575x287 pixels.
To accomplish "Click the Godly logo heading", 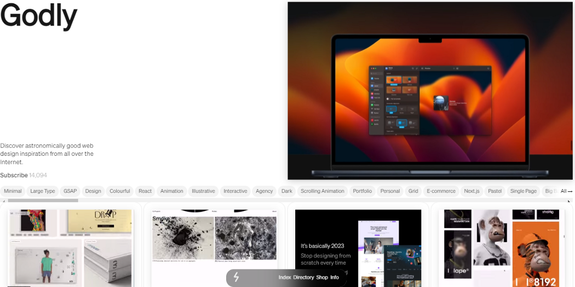I will point(38,16).
